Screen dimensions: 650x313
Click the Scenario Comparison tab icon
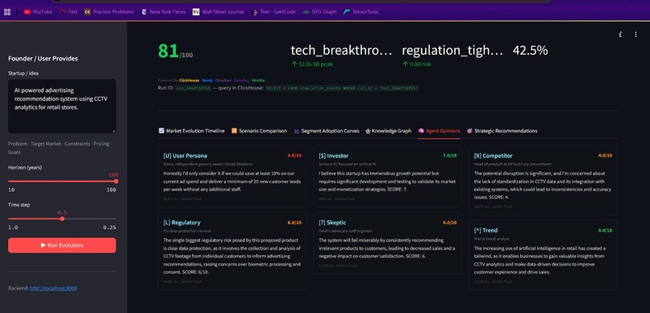[234, 131]
